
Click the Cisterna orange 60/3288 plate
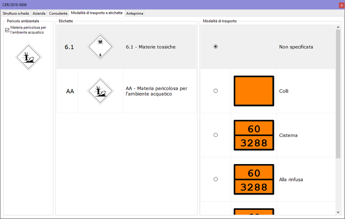254,135
